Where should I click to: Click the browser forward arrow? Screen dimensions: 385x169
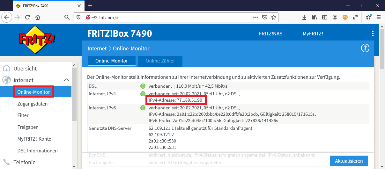click(x=17, y=17)
